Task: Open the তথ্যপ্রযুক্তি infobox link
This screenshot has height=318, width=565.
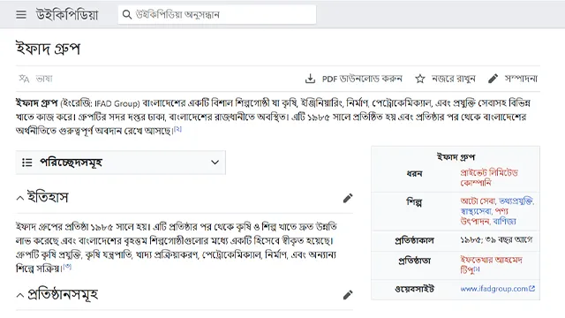Action: 516,201
